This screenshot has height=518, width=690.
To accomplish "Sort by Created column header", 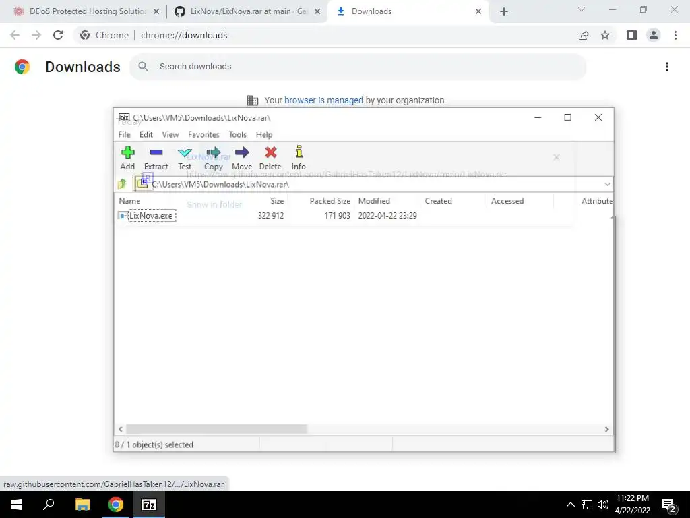I will [438, 201].
